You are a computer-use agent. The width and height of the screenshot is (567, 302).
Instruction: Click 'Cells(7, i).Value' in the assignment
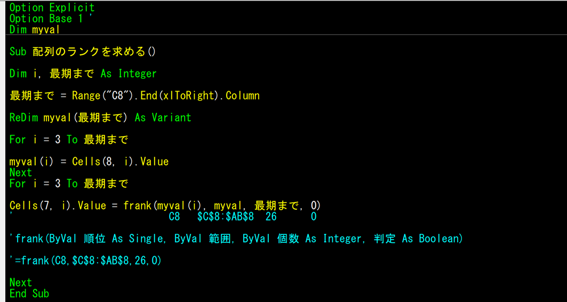point(58,206)
